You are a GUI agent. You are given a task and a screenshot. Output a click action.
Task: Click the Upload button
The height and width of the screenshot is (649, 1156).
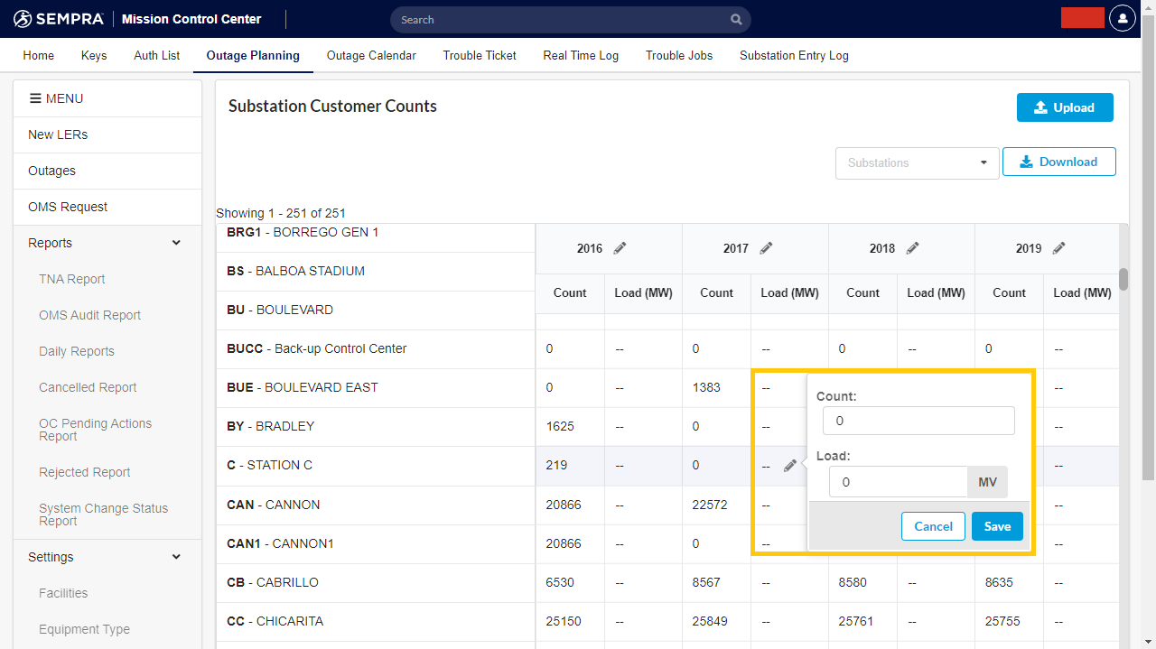pyautogui.click(x=1064, y=107)
